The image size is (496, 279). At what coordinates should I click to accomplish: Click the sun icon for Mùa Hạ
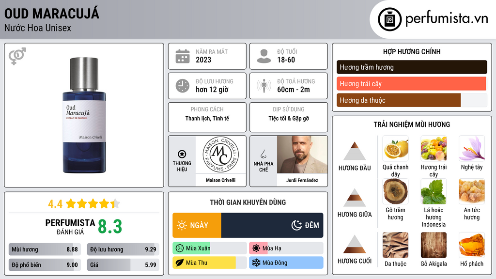pyautogui.click(x=256, y=248)
